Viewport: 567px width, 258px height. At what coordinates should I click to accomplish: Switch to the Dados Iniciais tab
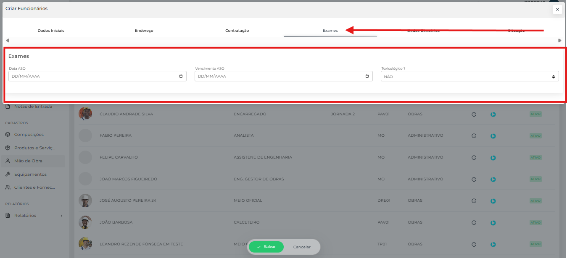pos(51,31)
